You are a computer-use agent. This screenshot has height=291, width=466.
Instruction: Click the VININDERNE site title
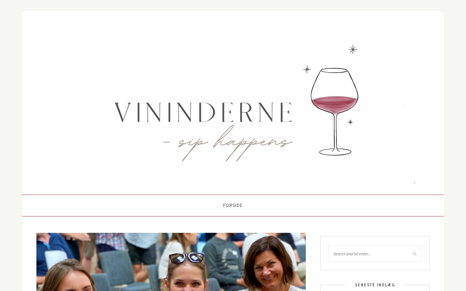point(204,113)
